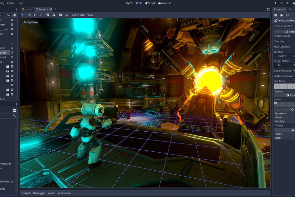295x197 pixels.
Task: Open the Help menu
Action: point(20,3)
